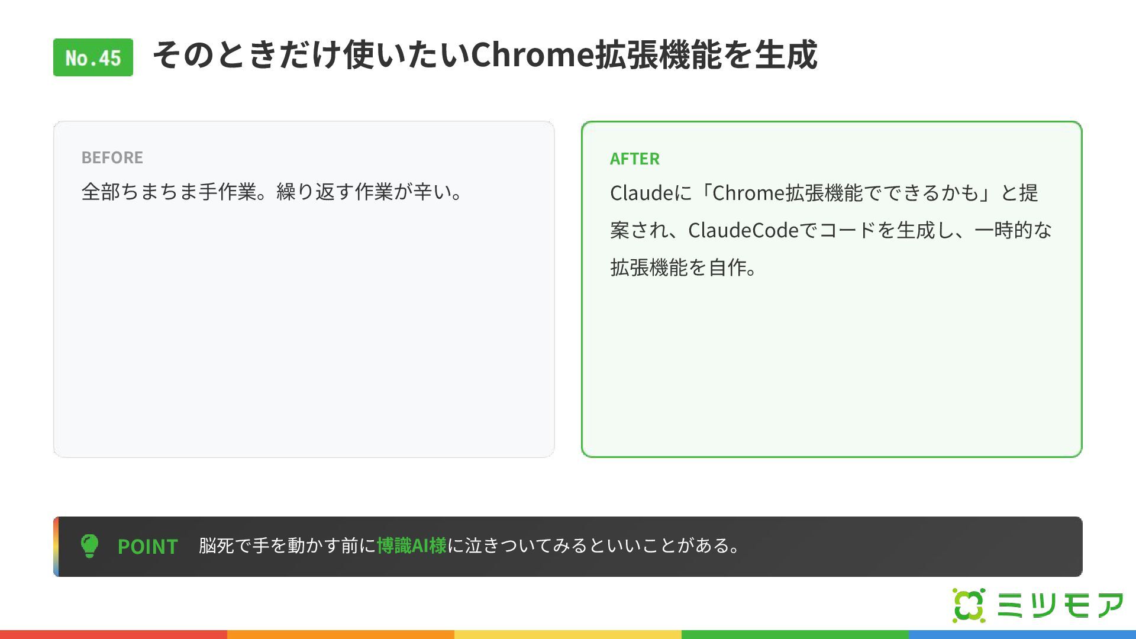Image resolution: width=1136 pixels, height=639 pixels.
Task: Click the ミツモア brand text
Action: click(1060, 605)
